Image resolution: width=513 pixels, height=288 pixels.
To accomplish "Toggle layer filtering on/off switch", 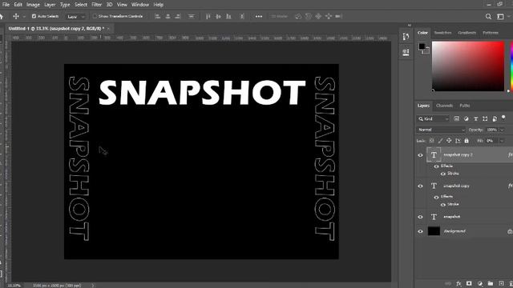I will point(503,118).
